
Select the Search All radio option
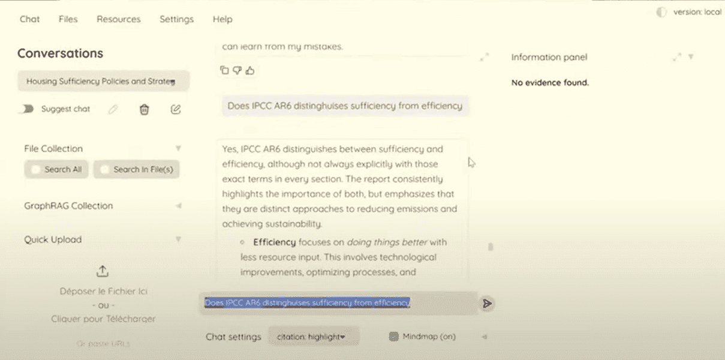(57, 170)
